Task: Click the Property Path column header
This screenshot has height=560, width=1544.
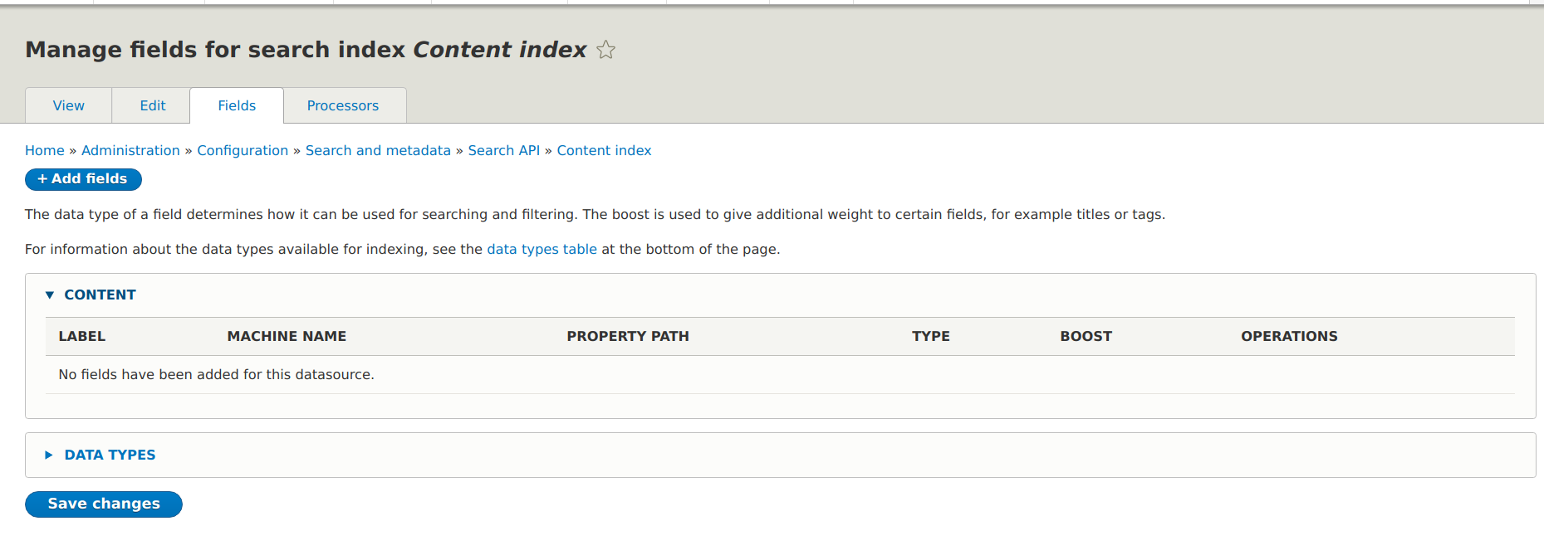Action: [628, 337]
